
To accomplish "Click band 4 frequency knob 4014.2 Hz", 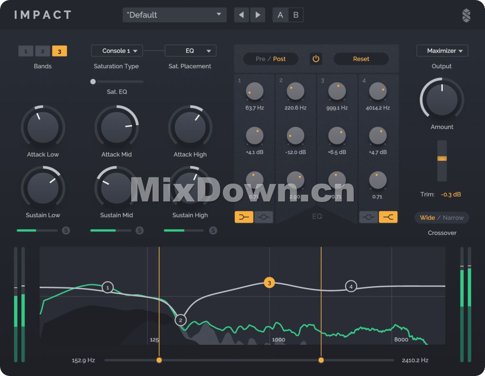I will coord(377,91).
